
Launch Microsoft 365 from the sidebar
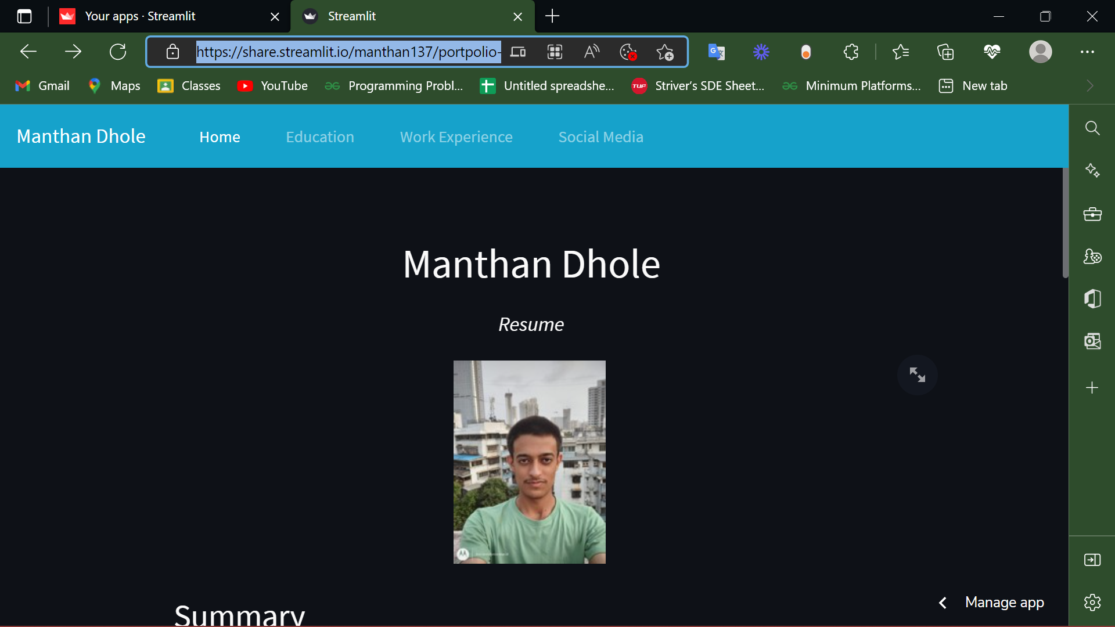pyautogui.click(x=1093, y=298)
